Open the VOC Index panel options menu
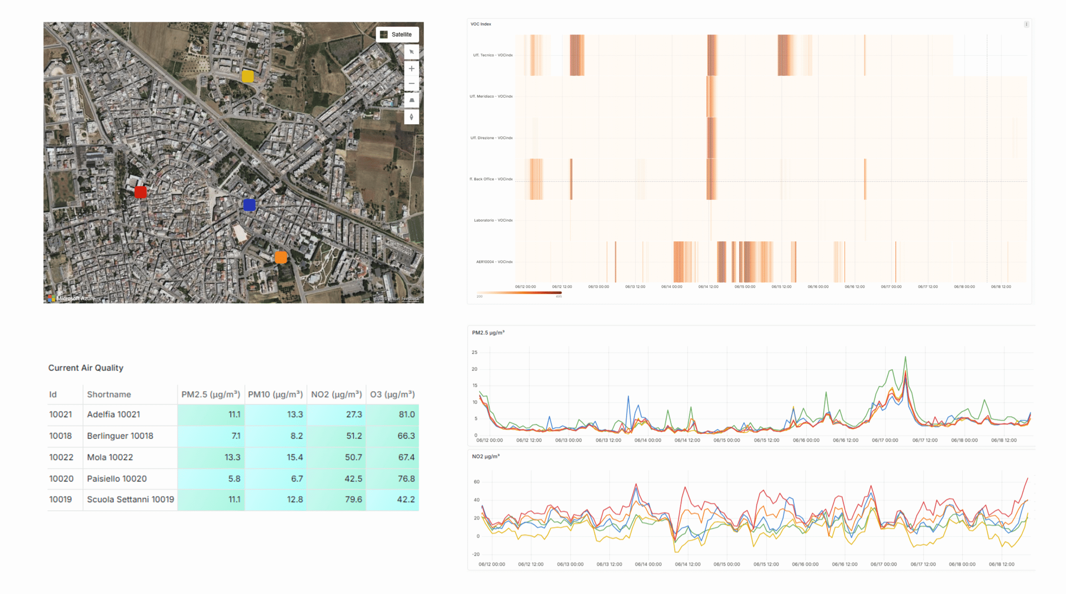 tap(1026, 25)
